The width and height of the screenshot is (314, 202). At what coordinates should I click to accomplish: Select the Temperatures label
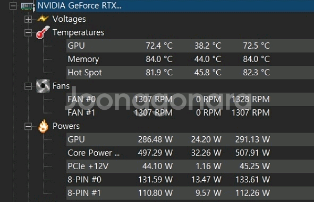click(x=78, y=32)
